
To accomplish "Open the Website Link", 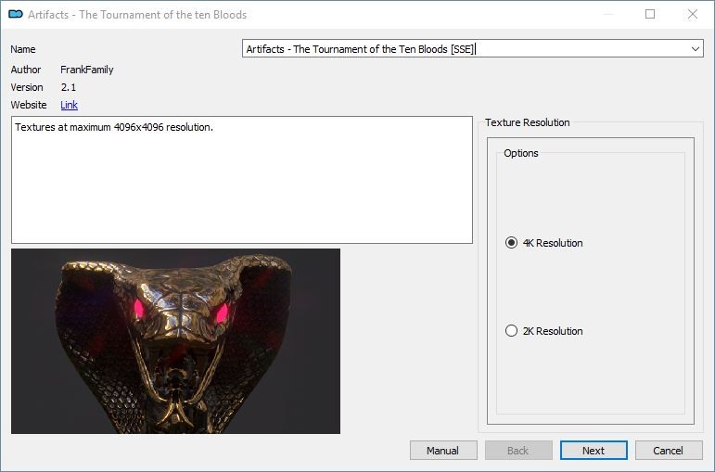I will (x=69, y=105).
